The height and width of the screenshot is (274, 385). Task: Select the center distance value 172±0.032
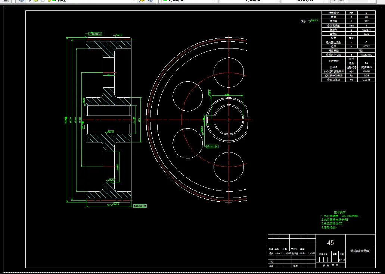tap(366, 55)
